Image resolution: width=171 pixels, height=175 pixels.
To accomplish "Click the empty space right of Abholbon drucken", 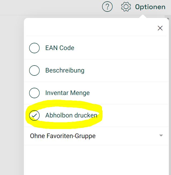I will (134, 115).
